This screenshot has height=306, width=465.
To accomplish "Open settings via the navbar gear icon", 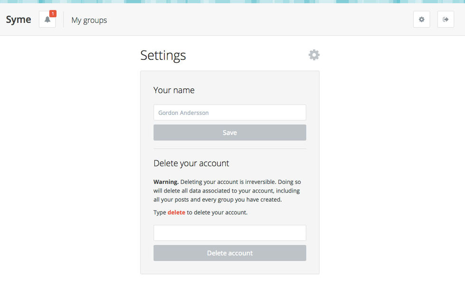I will [x=421, y=19].
